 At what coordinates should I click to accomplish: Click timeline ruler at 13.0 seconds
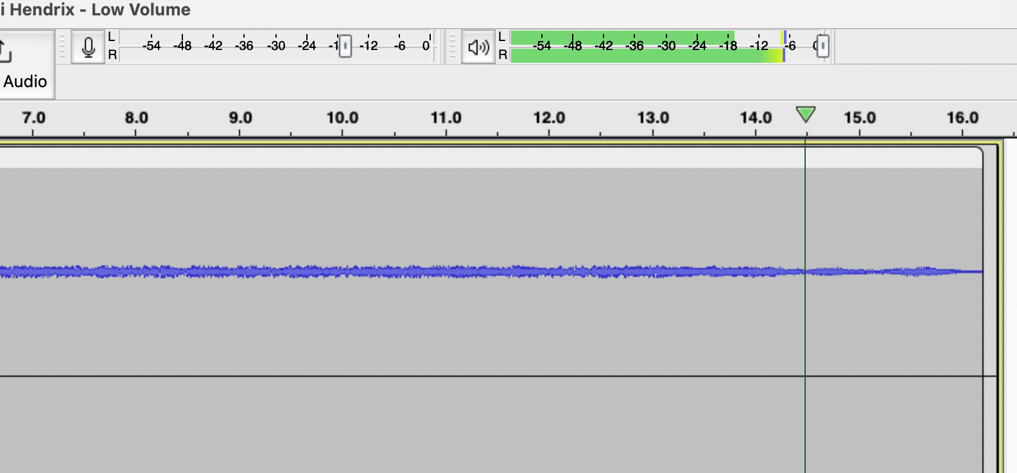[x=653, y=118]
